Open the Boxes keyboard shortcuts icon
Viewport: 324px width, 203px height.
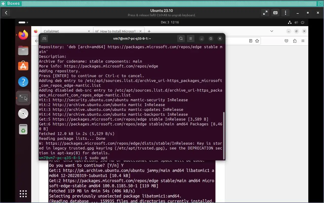(275, 13)
